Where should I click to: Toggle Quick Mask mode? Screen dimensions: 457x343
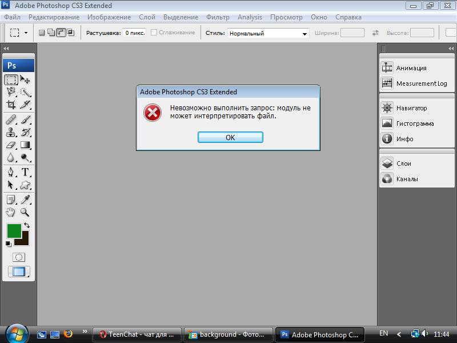coord(19,258)
